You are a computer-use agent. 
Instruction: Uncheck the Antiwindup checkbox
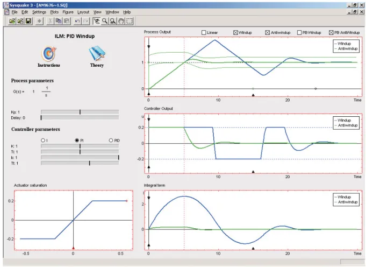tap(268, 32)
